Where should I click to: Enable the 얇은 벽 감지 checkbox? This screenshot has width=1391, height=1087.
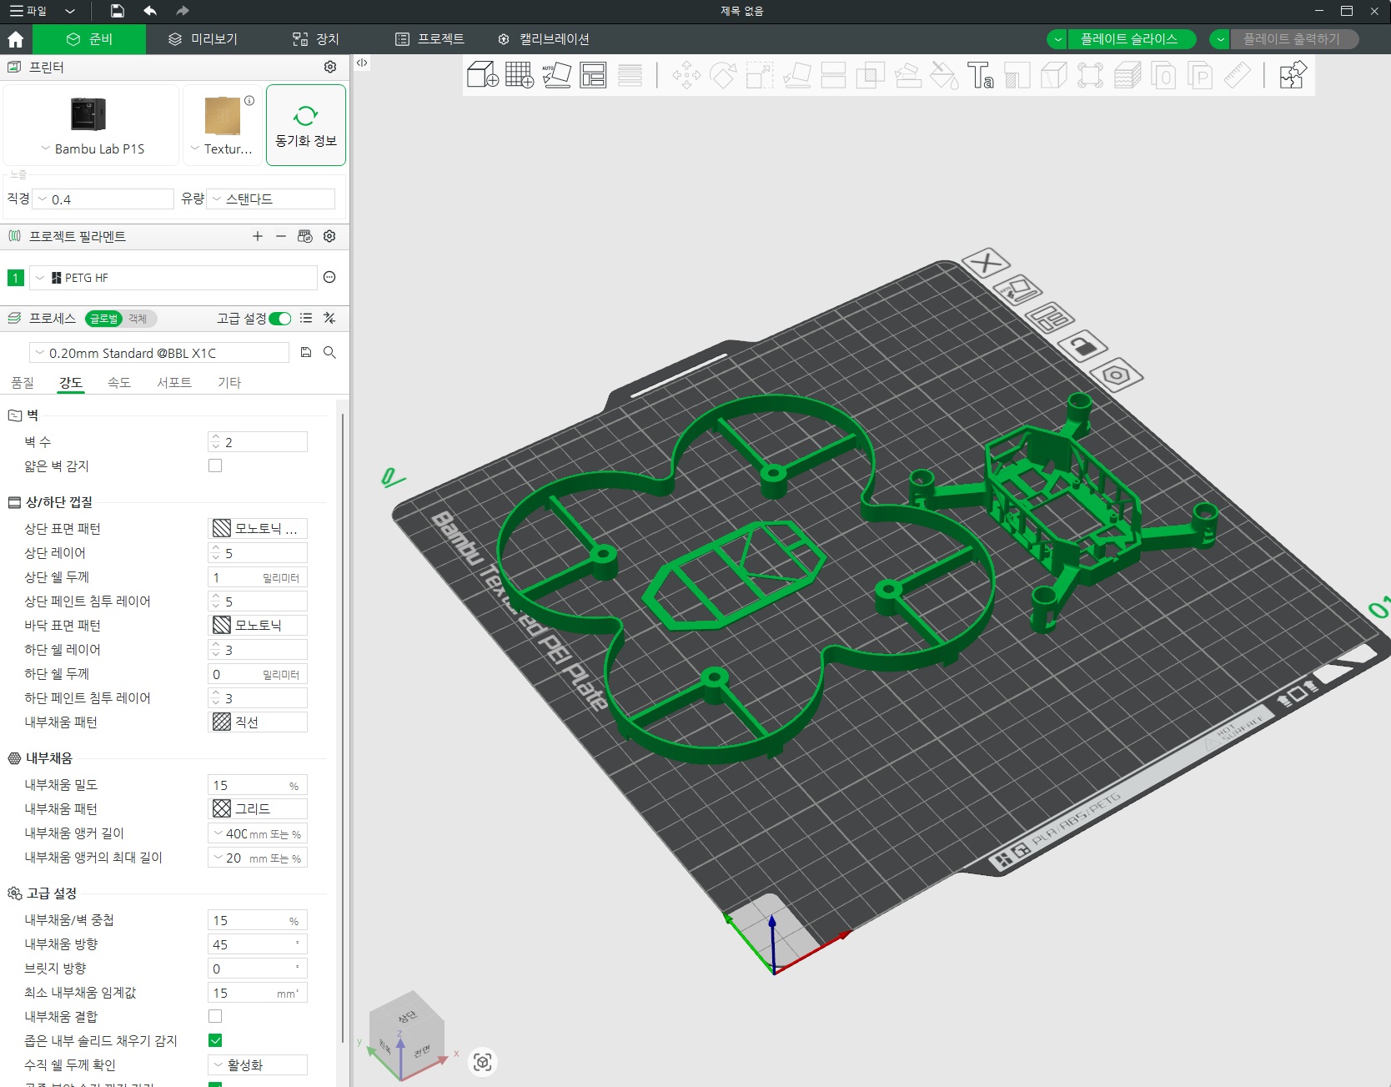pos(215,465)
